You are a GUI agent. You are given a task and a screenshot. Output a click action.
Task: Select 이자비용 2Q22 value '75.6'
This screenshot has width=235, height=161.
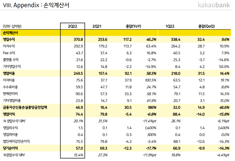pyautogui.click(x=79, y=80)
